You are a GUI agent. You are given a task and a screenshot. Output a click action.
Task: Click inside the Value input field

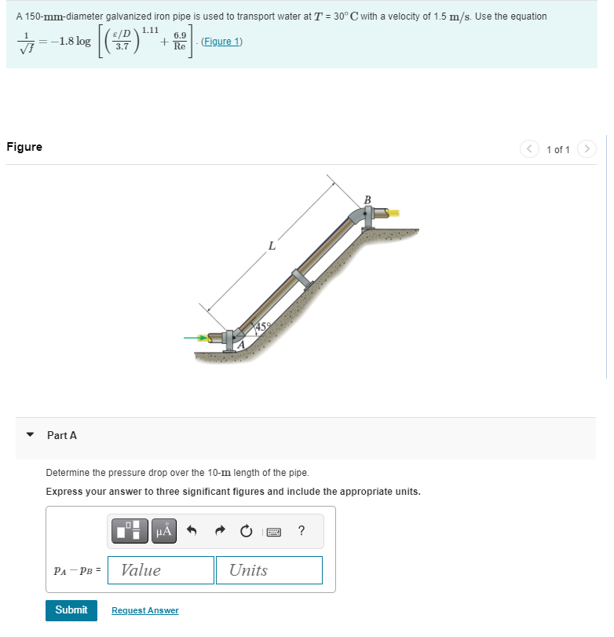click(160, 570)
